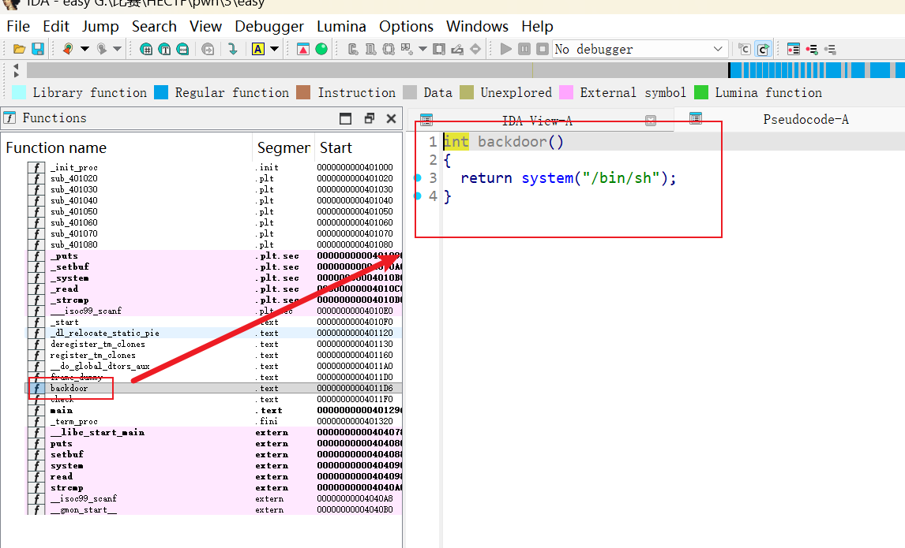
Task: Stop the debugger process
Action: (x=543, y=48)
